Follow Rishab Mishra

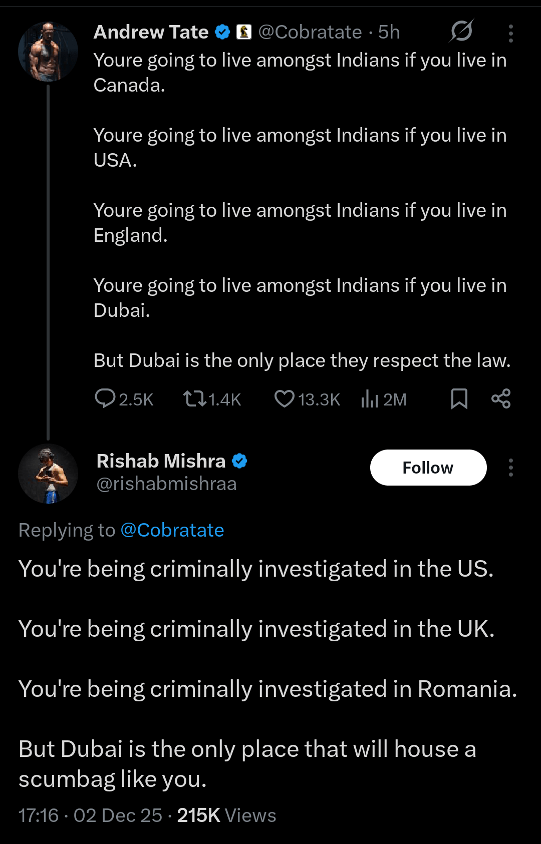point(428,468)
